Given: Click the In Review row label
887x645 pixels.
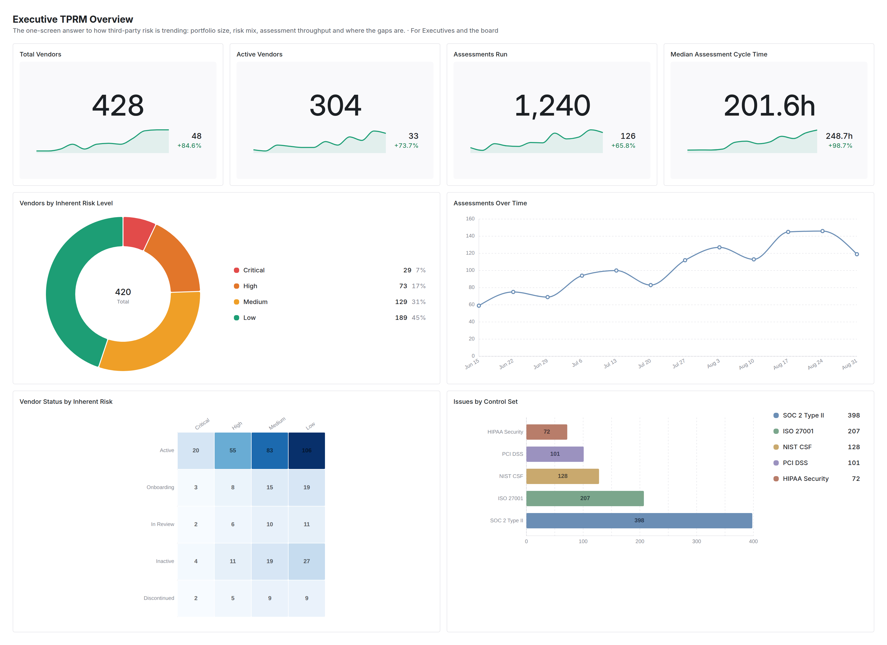Looking at the screenshot, I should coord(162,525).
